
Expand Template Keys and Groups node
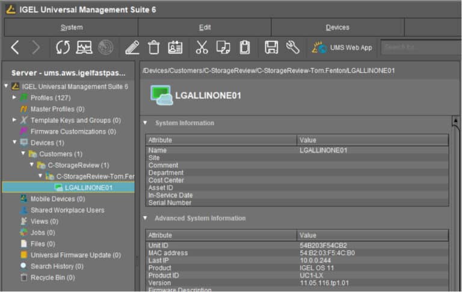tap(14, 120)
